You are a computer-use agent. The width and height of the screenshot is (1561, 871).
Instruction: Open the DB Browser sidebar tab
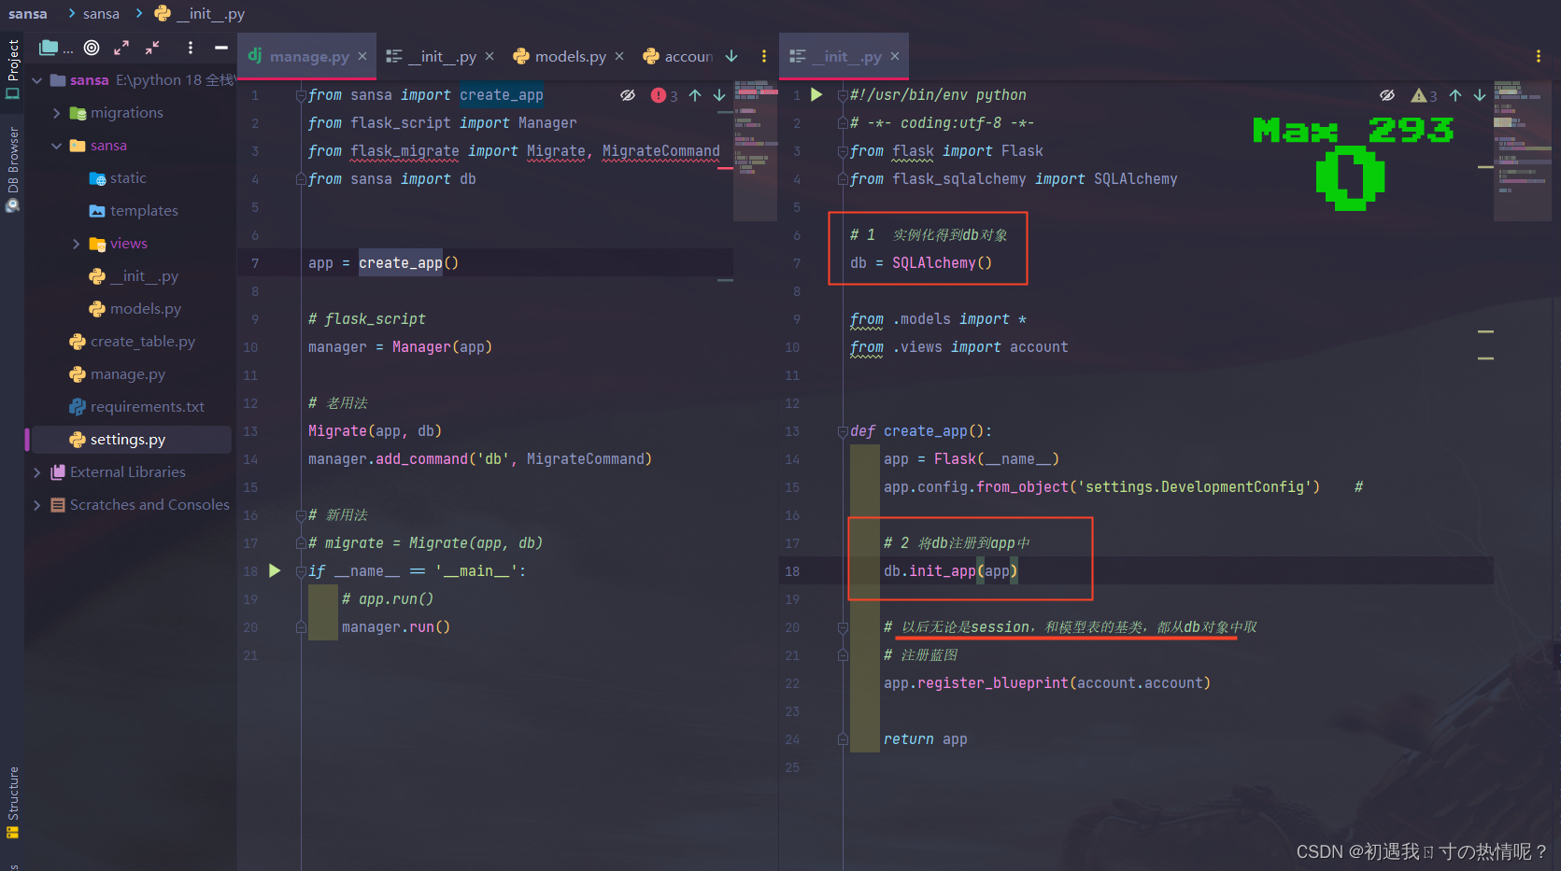12,168
